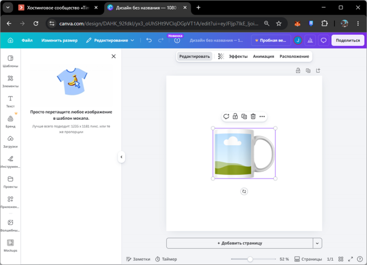Open the browser tab search dropdown
The width and height of the screenshot is (367, 265).
tap(8, 7)
